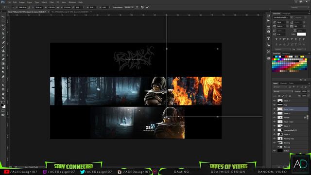
Task: Open the Actions panel play icon
Action: [x=269, y=20]
